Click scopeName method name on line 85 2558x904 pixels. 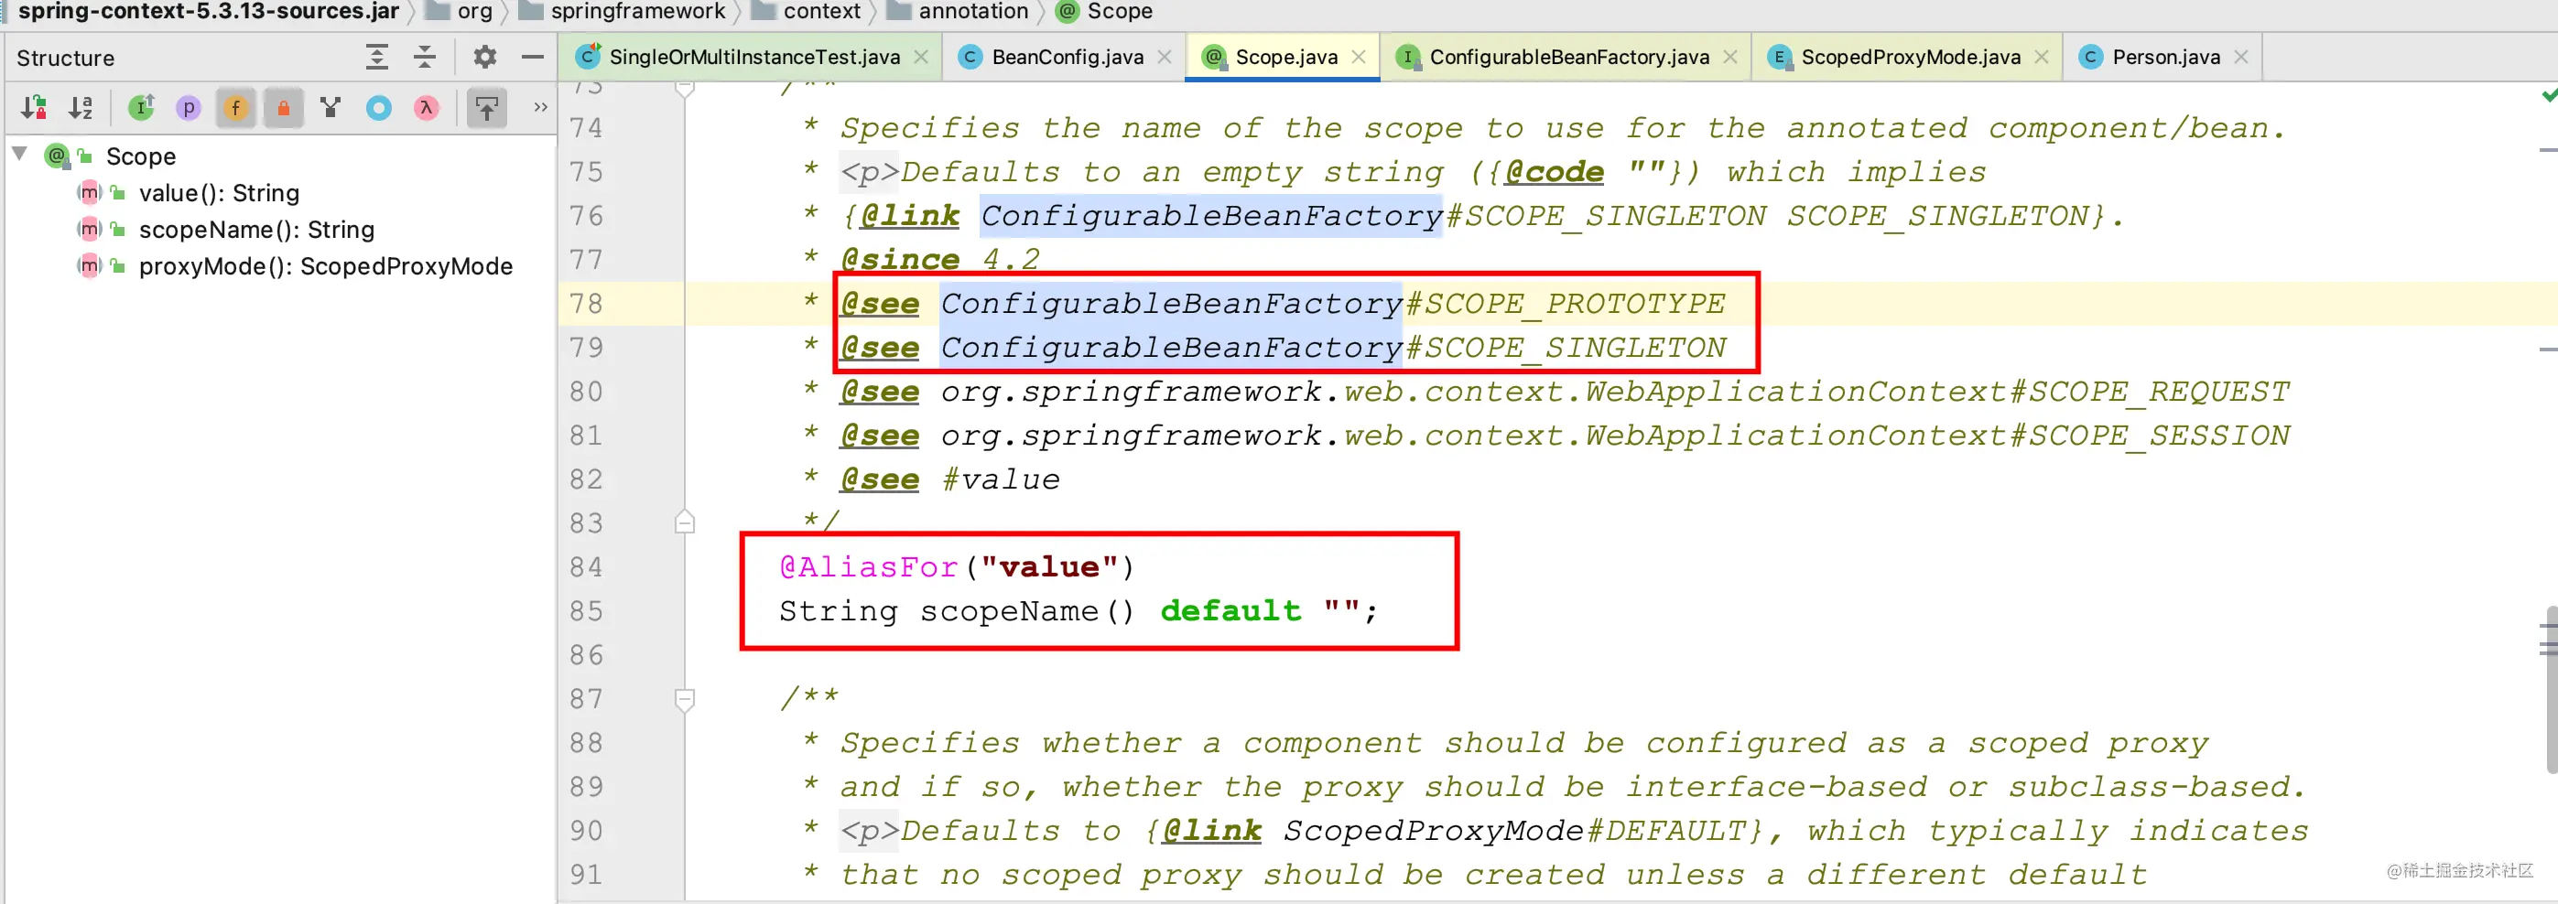[1009, 610]
